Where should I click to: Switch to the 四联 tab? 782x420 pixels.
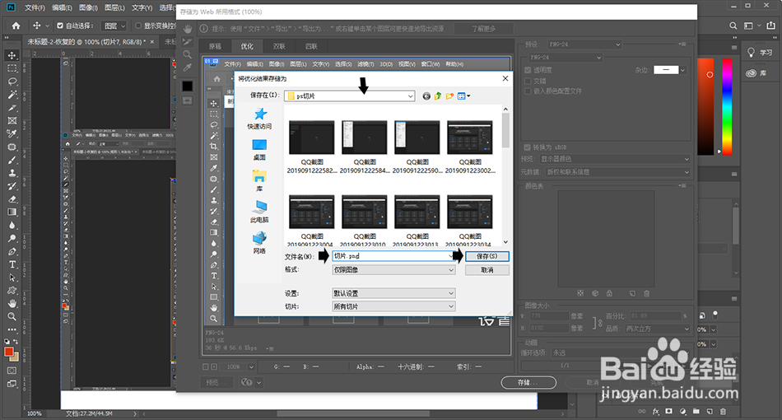[x=311, y=46]
